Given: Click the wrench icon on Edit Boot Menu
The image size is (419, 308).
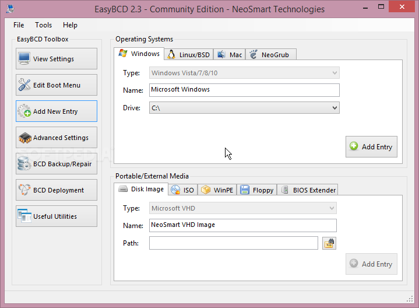Looking at the screenshot, I should 24,85.
